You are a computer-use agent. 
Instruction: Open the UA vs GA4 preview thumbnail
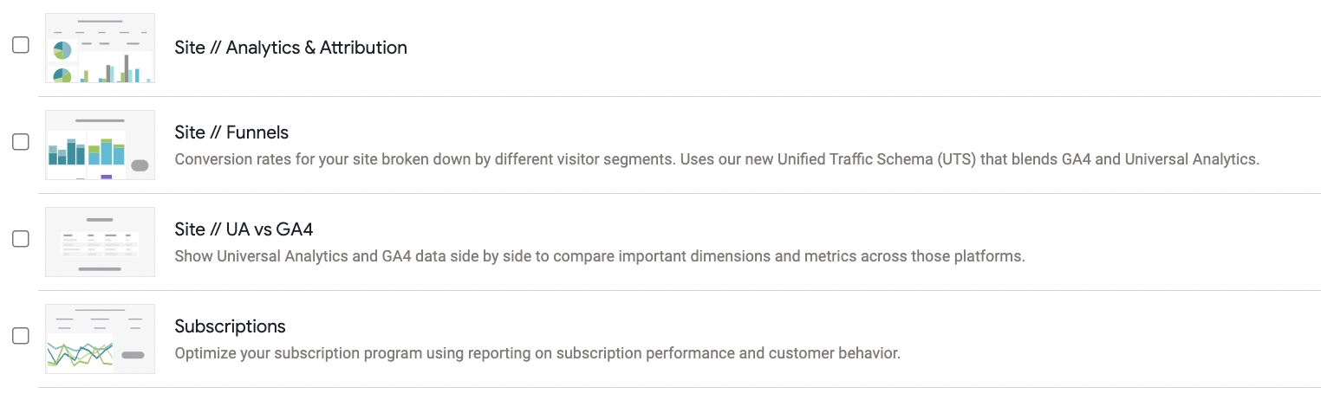click(100, 242)
